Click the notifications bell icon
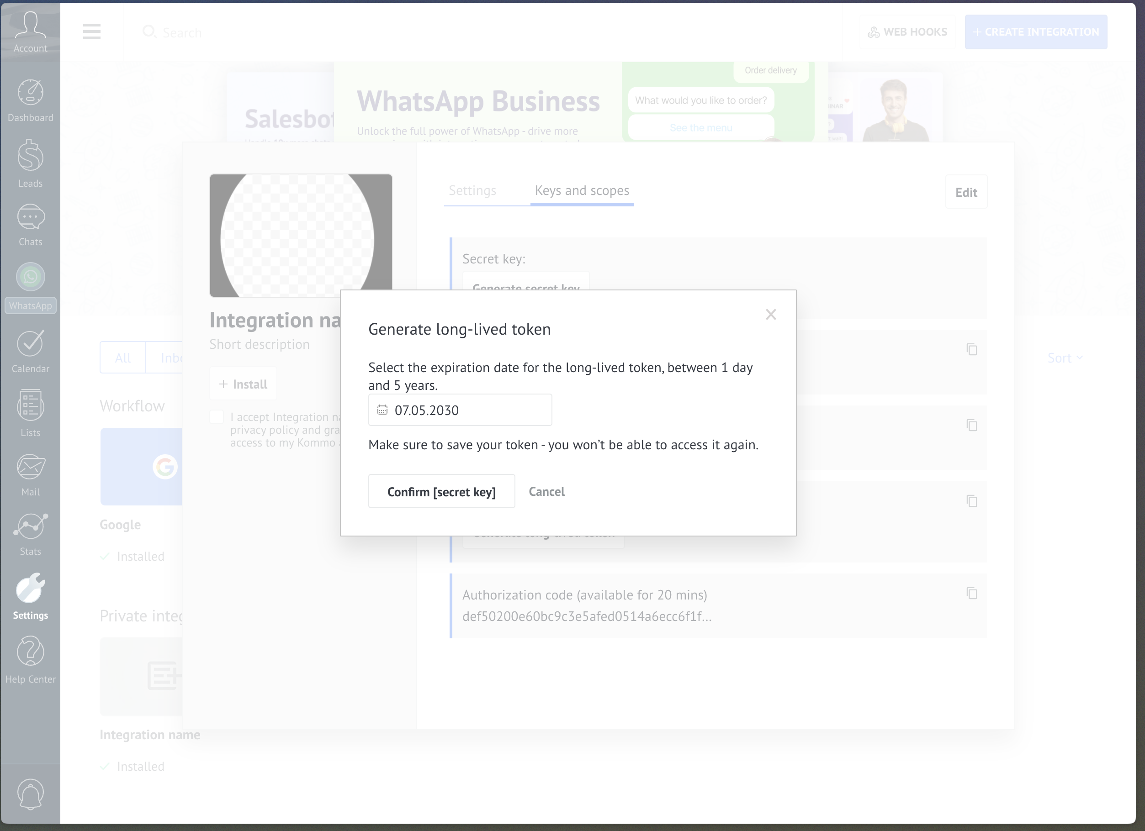 pyautogui.click(x=30, y=794)
